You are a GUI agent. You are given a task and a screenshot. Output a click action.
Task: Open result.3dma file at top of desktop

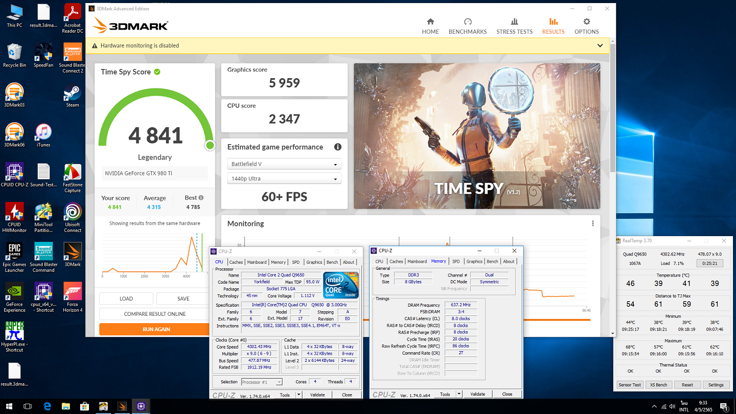point(43,15)
